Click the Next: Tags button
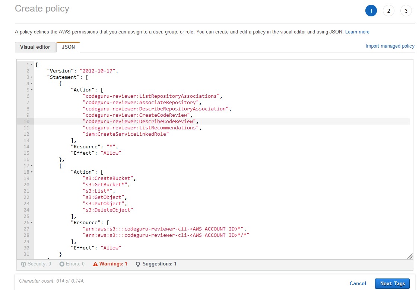Viewport: 419px width, 290px height. click(392, 283)
